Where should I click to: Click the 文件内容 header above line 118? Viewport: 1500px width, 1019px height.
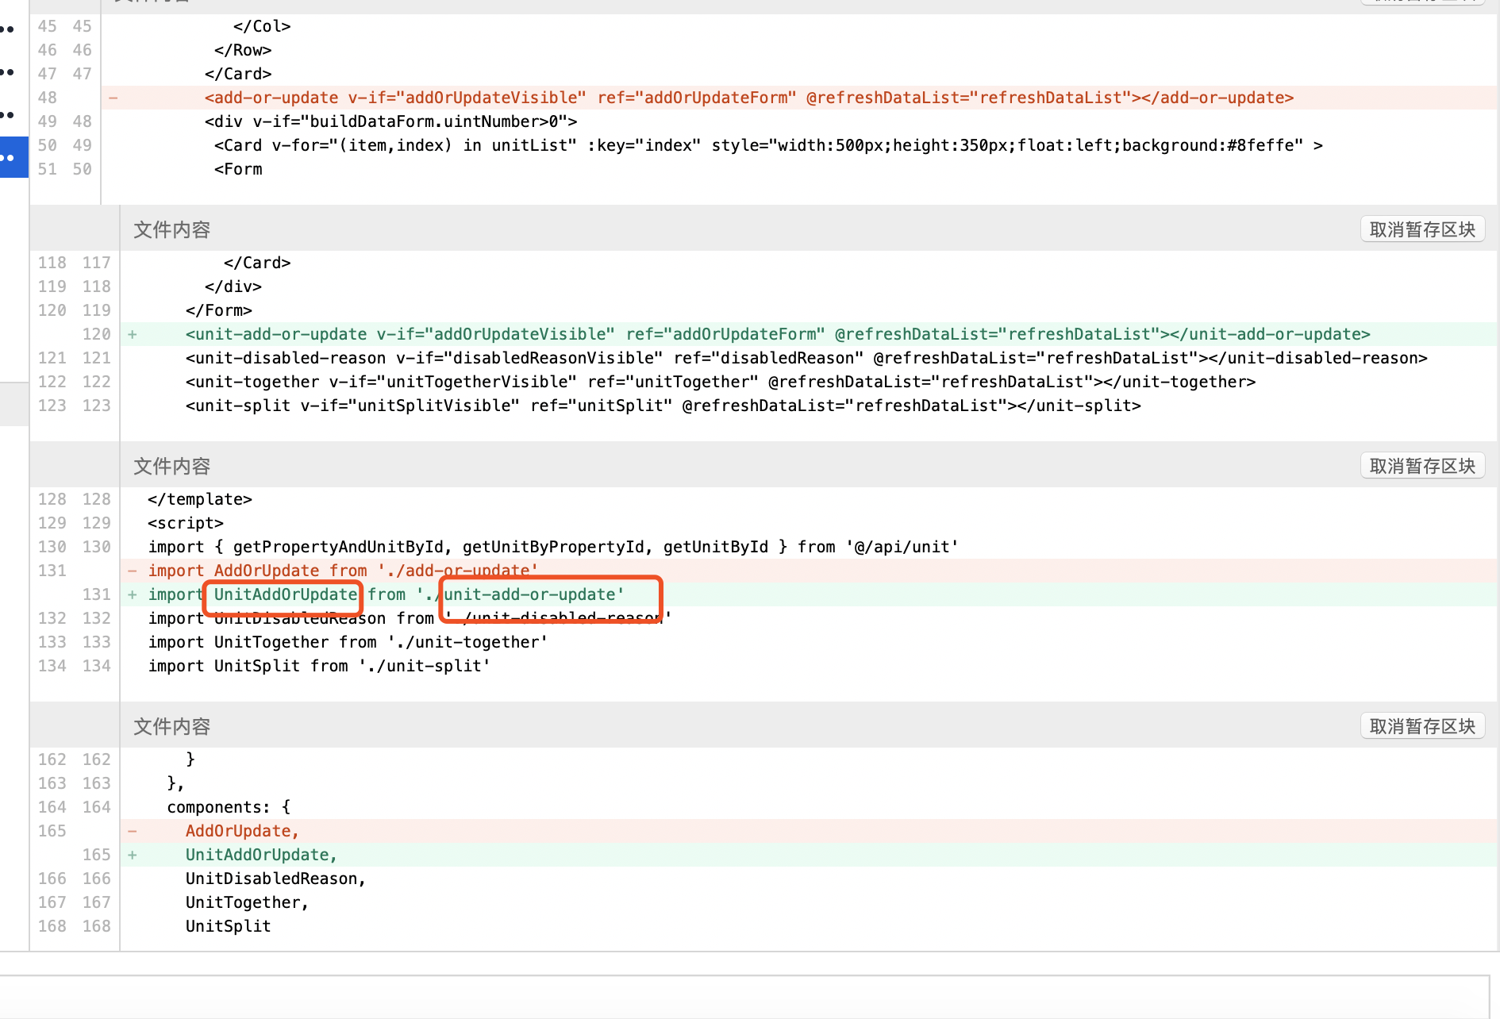171,229
